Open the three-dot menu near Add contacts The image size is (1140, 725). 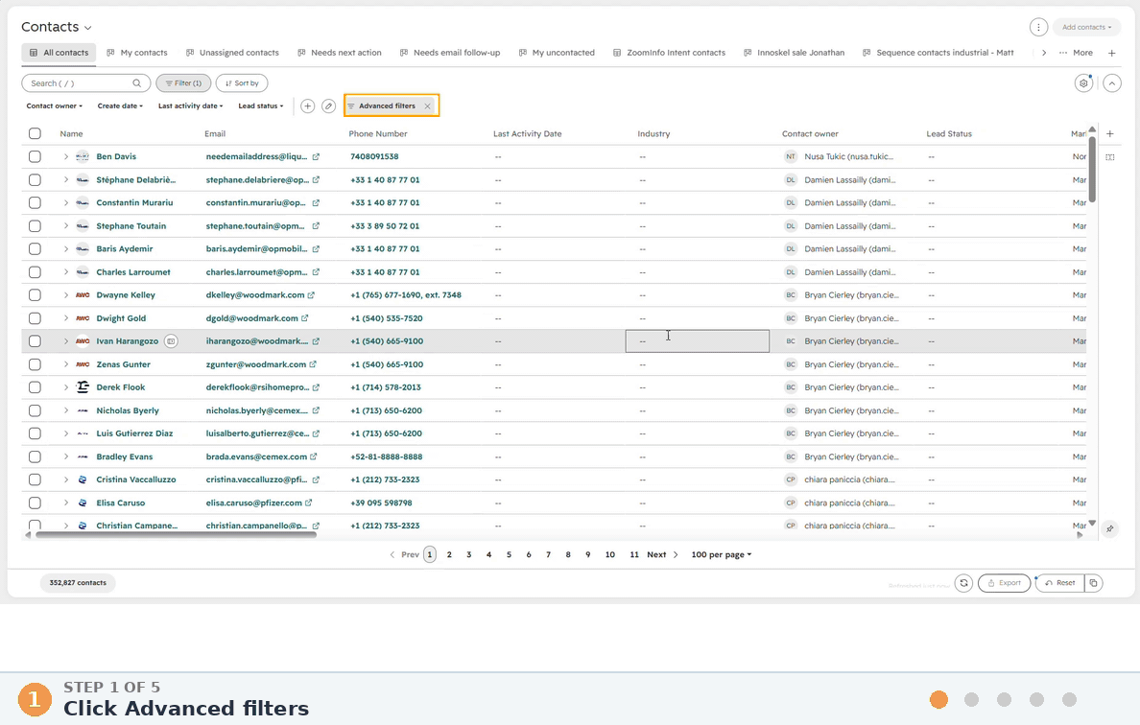point(1038,27)
